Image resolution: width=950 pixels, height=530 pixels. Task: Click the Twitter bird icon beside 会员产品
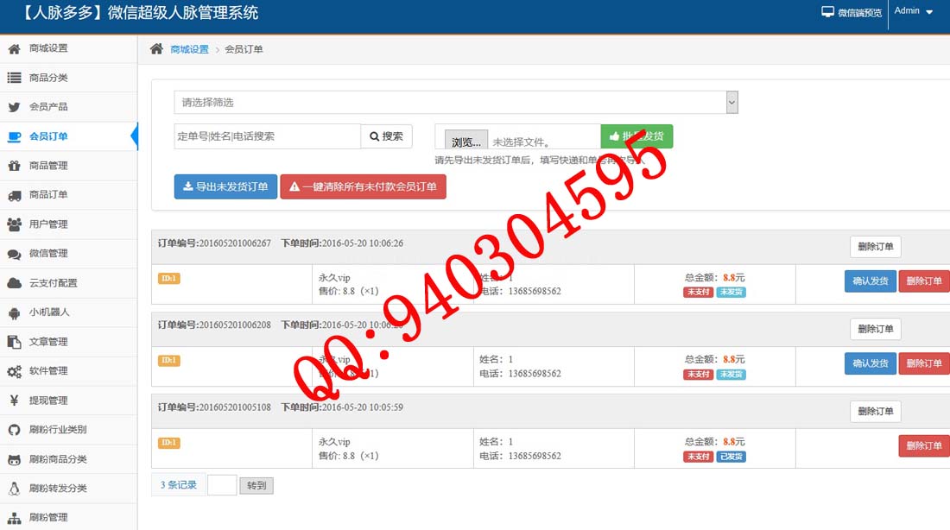click(x=14, y=107)
